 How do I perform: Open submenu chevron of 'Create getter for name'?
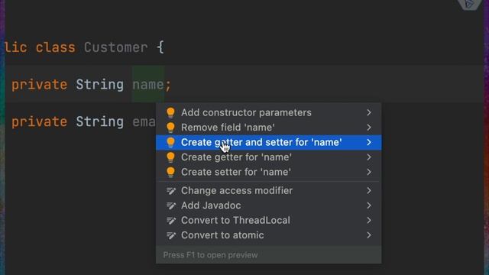[369, 157]
